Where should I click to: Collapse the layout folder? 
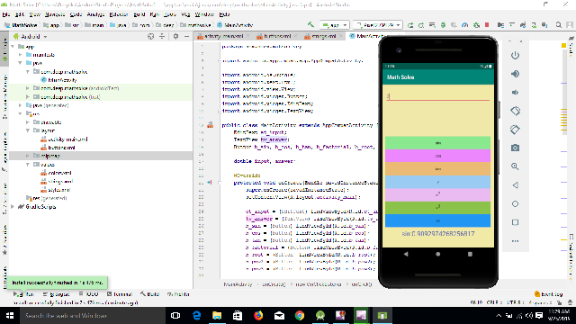click(28, 130)
